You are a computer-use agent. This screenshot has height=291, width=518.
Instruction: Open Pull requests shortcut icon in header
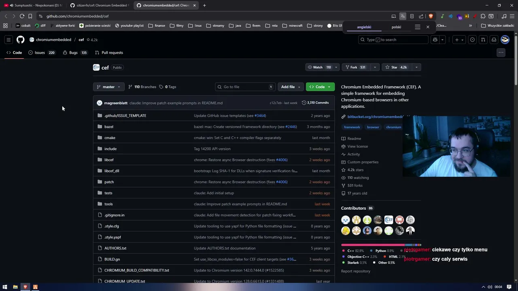tap(483, 40)
